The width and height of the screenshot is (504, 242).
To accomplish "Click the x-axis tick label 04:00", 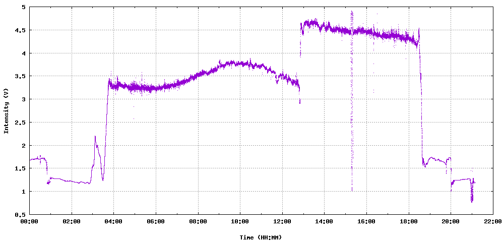I will 114,221.
